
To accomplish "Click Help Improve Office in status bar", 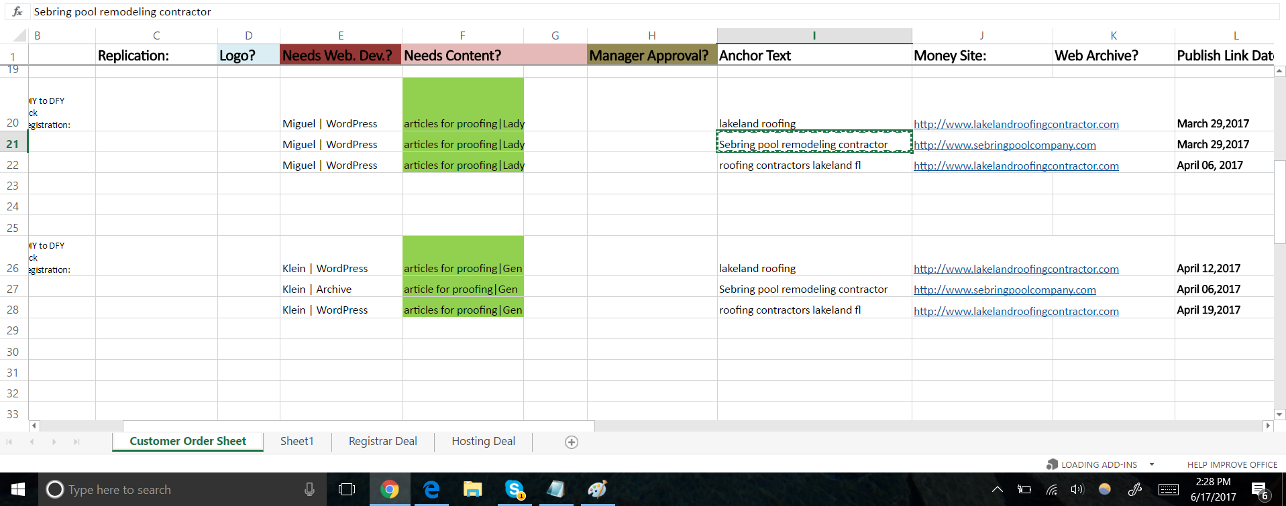I will [1232, 464].
